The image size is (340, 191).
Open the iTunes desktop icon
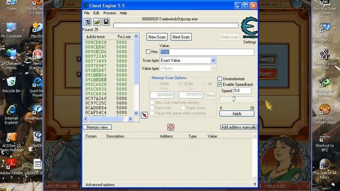pos(12,5)
